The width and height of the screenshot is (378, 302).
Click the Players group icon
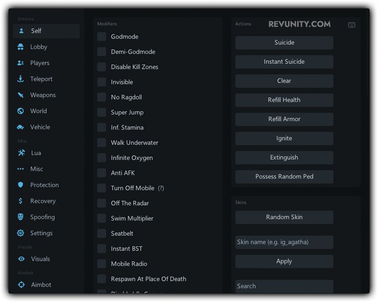[21, 63]
